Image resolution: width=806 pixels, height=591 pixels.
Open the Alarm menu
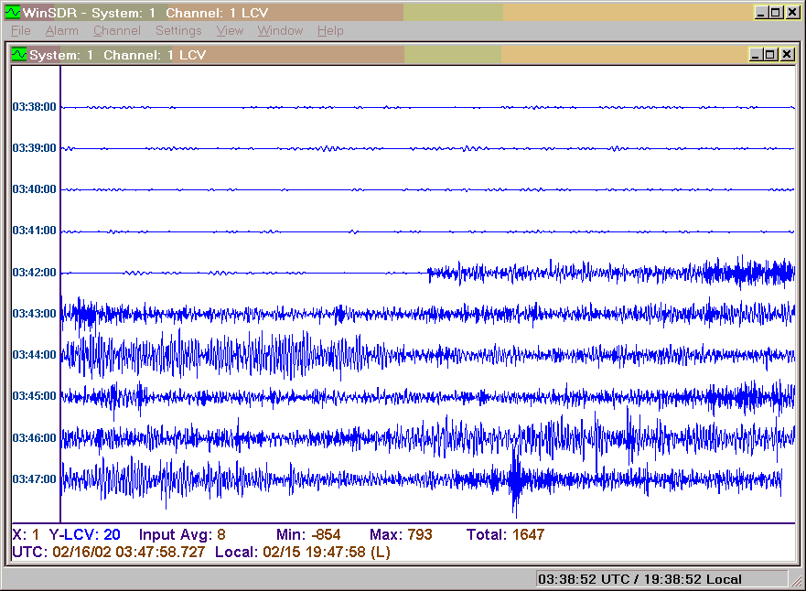tap(61, 31)
